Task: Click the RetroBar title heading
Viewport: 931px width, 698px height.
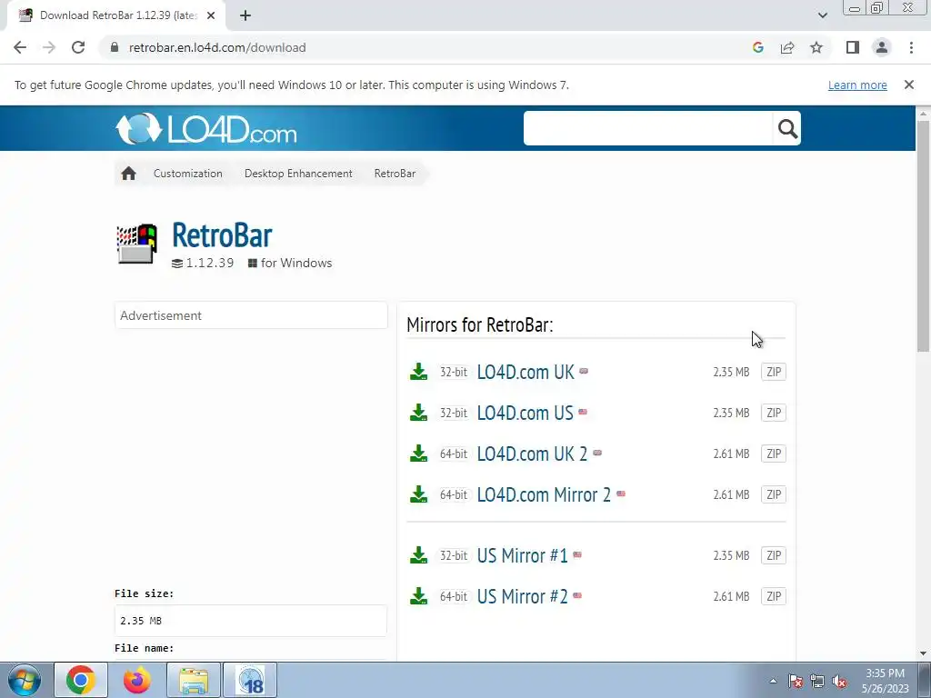Action: [x=222, y=235]
